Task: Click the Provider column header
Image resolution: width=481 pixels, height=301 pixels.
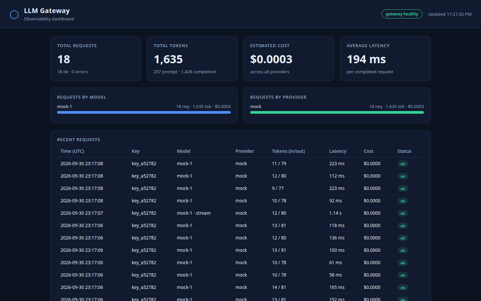Action: click(245, 151)
